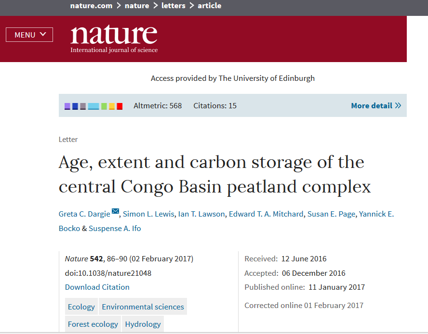Click the Nature journal logo
428x334 pixels.
point(114,39)
